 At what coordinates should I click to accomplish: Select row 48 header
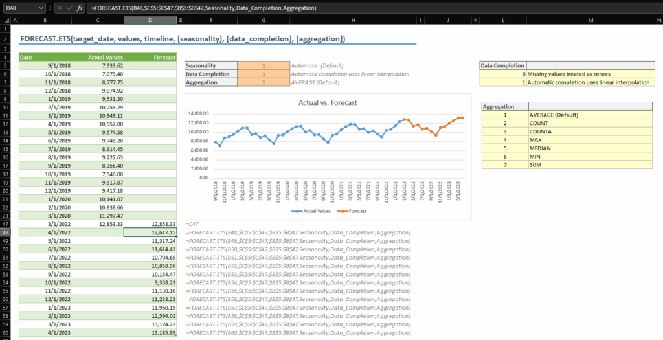[x=6, y=232]
